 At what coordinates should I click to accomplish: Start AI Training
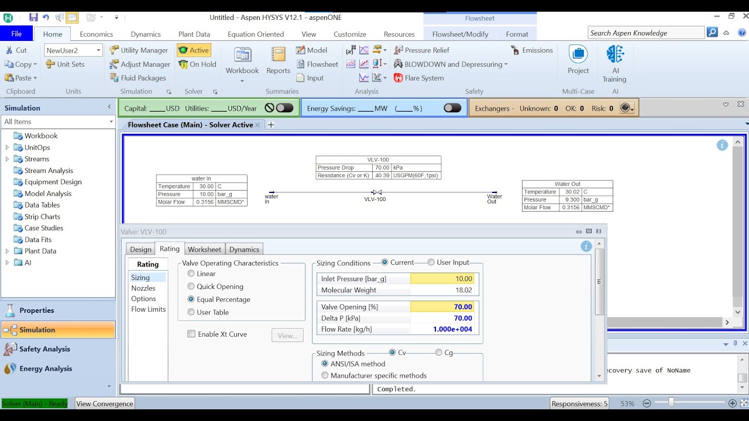pyautogui.click(x=614, y=64)
